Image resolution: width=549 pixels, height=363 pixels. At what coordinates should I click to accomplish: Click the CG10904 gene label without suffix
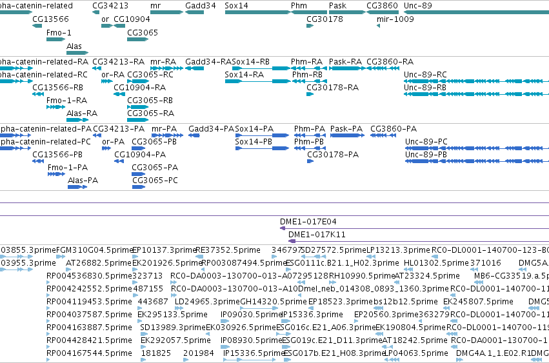click(x=132, y=19)
